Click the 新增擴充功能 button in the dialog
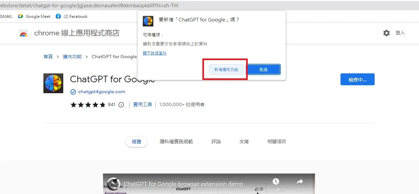The image size is (419, 194). point(226,69)
